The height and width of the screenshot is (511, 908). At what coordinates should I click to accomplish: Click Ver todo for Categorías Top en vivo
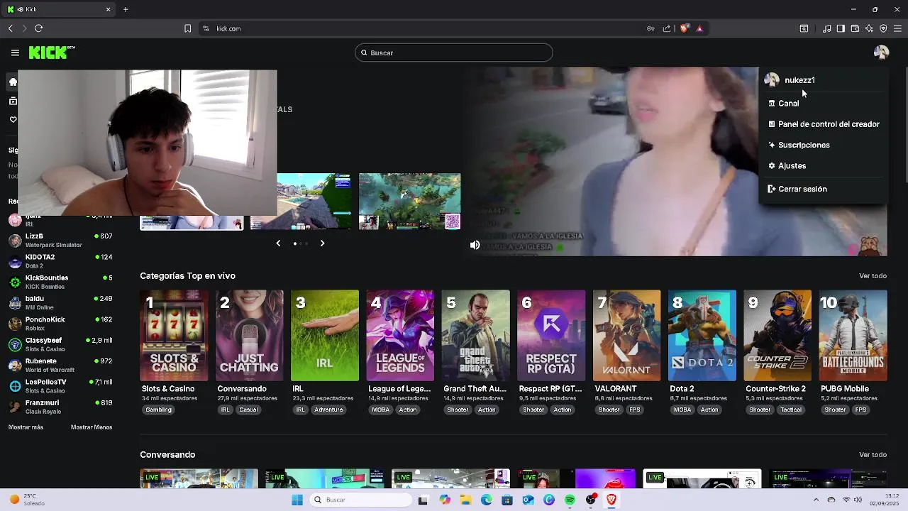point(873,276)
